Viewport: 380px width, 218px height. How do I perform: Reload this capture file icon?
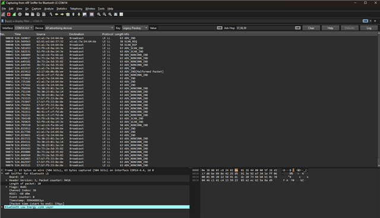click(x=44, y=14)
